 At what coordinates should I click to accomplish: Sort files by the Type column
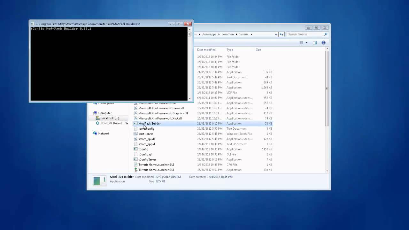[x=230, y=50]
